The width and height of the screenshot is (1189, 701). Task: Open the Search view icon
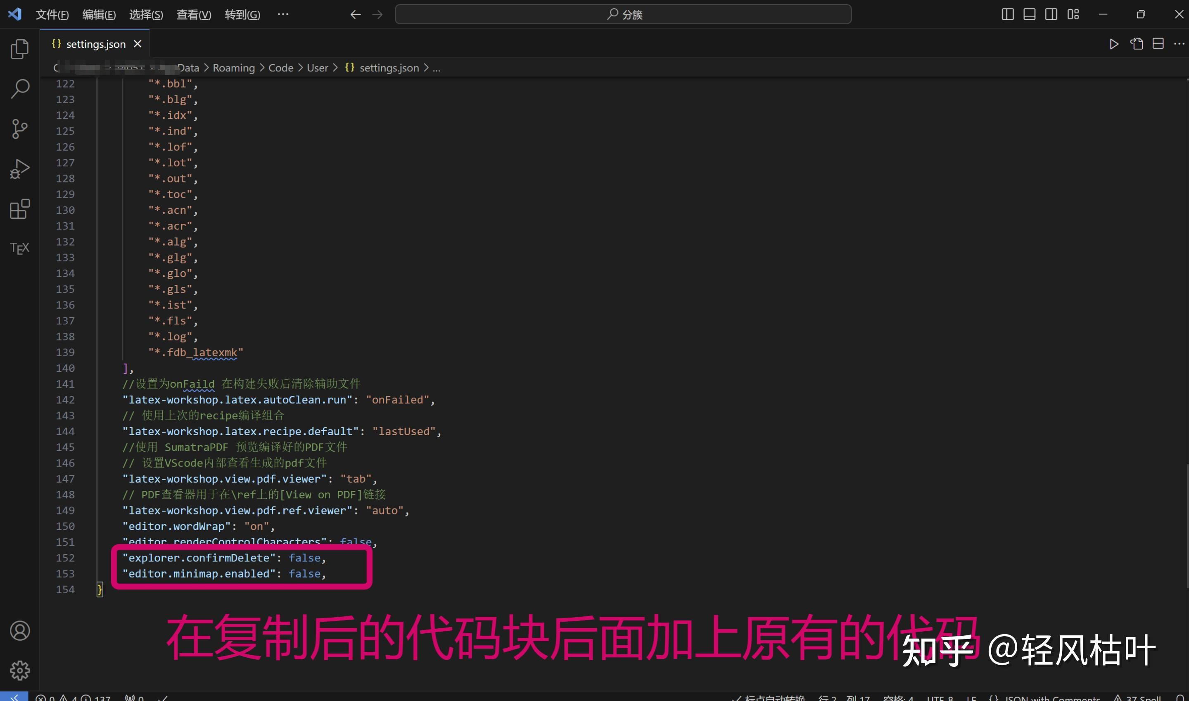(x=19, y=88)
